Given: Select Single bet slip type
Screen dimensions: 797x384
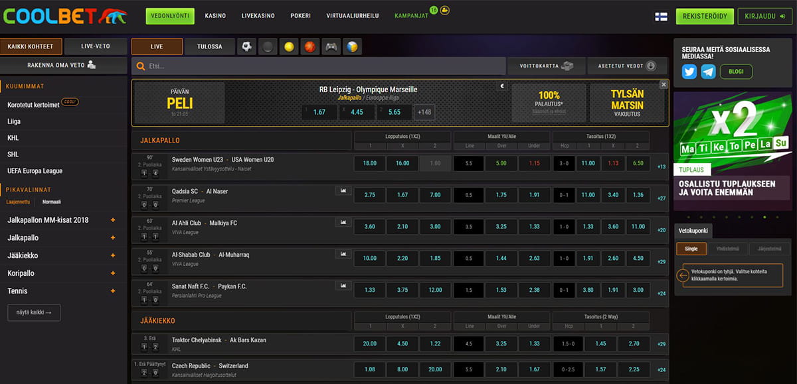Looking at the screenshot, I should [x=691, y=249].
